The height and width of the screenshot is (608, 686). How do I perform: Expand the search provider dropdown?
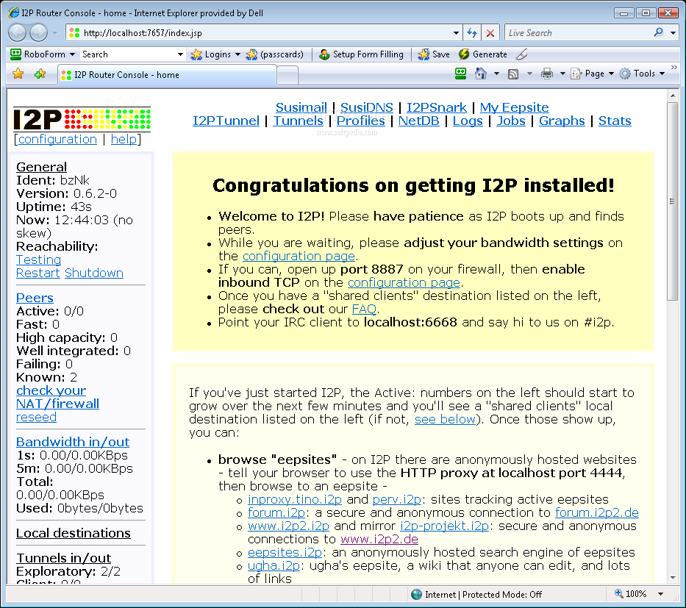[673, 33]
